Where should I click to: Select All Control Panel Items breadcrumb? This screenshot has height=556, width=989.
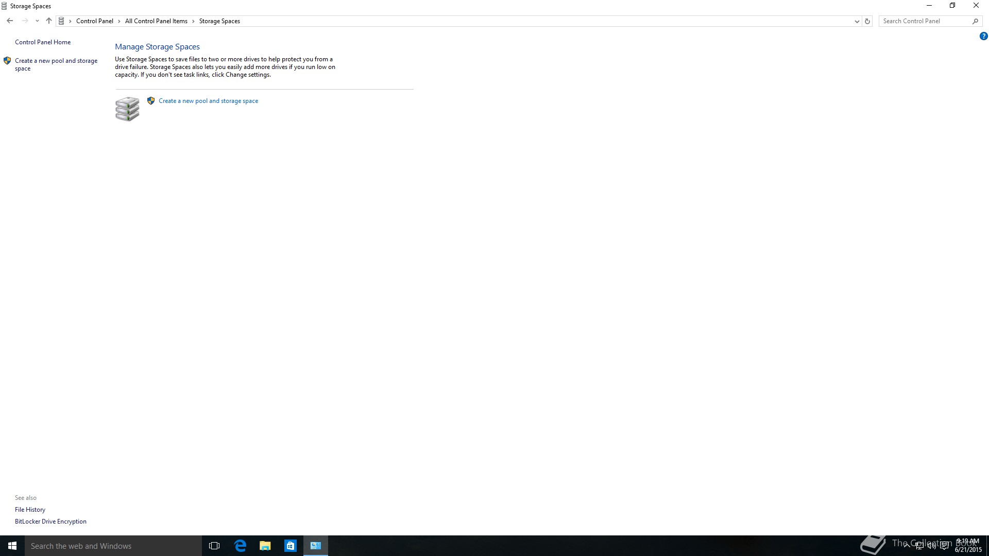tap(156, 21)
